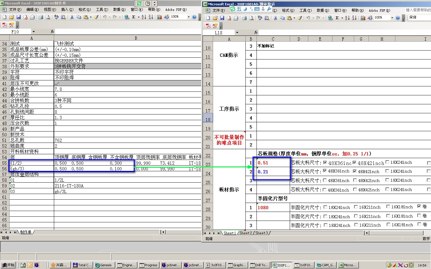Screen dimensions: 431x269
Task: Click Sort Ascending icon in left Excel window
Action: point(144,17)
